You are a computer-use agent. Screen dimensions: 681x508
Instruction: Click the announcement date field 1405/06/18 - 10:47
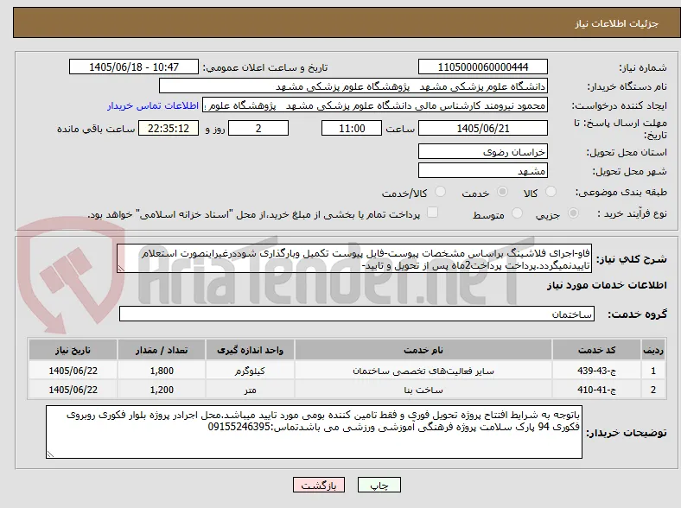(134, 67)
